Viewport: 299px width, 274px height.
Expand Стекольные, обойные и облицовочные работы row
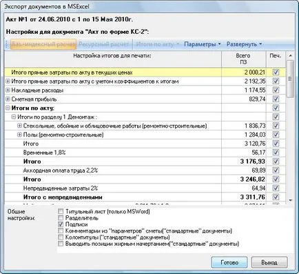tap(20, 126)
